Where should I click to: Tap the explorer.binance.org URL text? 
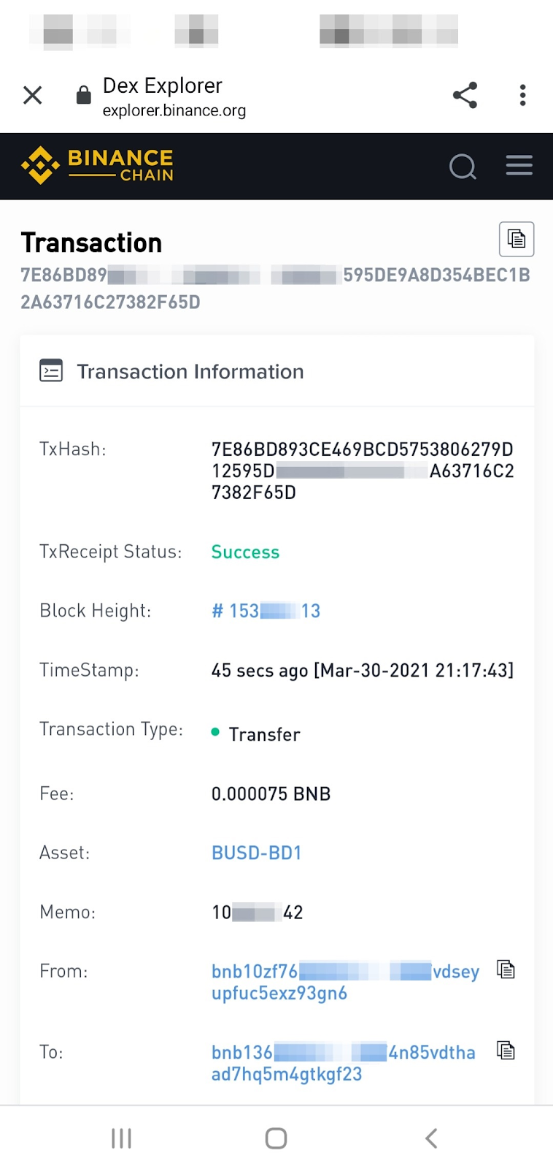[x=174, y=110]
